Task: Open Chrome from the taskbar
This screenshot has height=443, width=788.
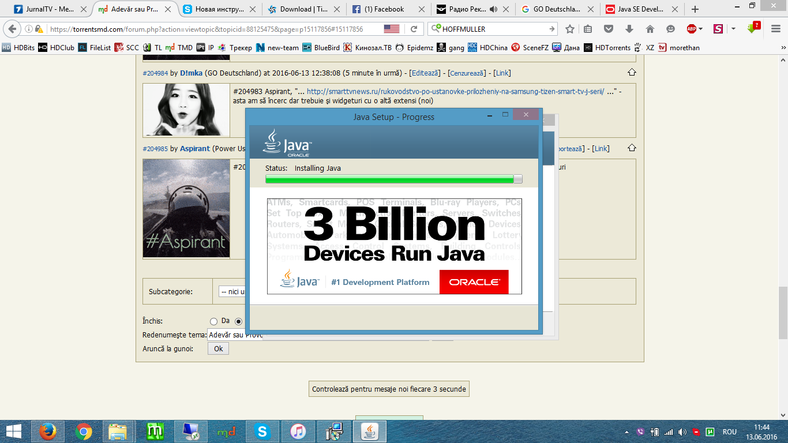Action: point(83,431)
